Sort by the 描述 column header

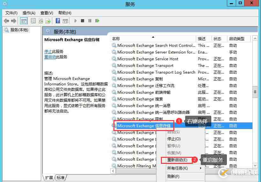tap(203, 39)
